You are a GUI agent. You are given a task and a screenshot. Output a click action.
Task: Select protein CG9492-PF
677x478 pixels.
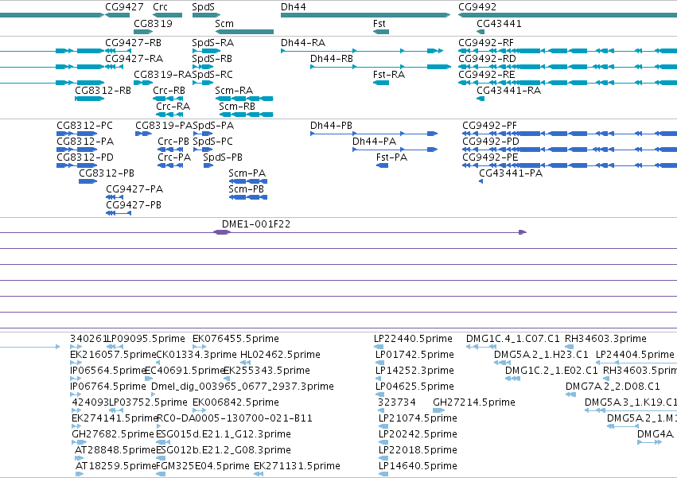[570, 134]
